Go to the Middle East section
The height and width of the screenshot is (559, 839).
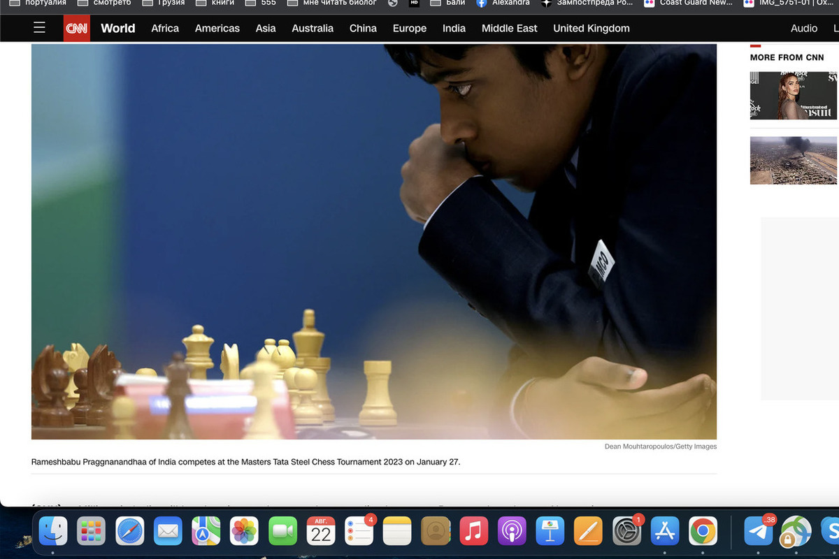tap(509, 29)
